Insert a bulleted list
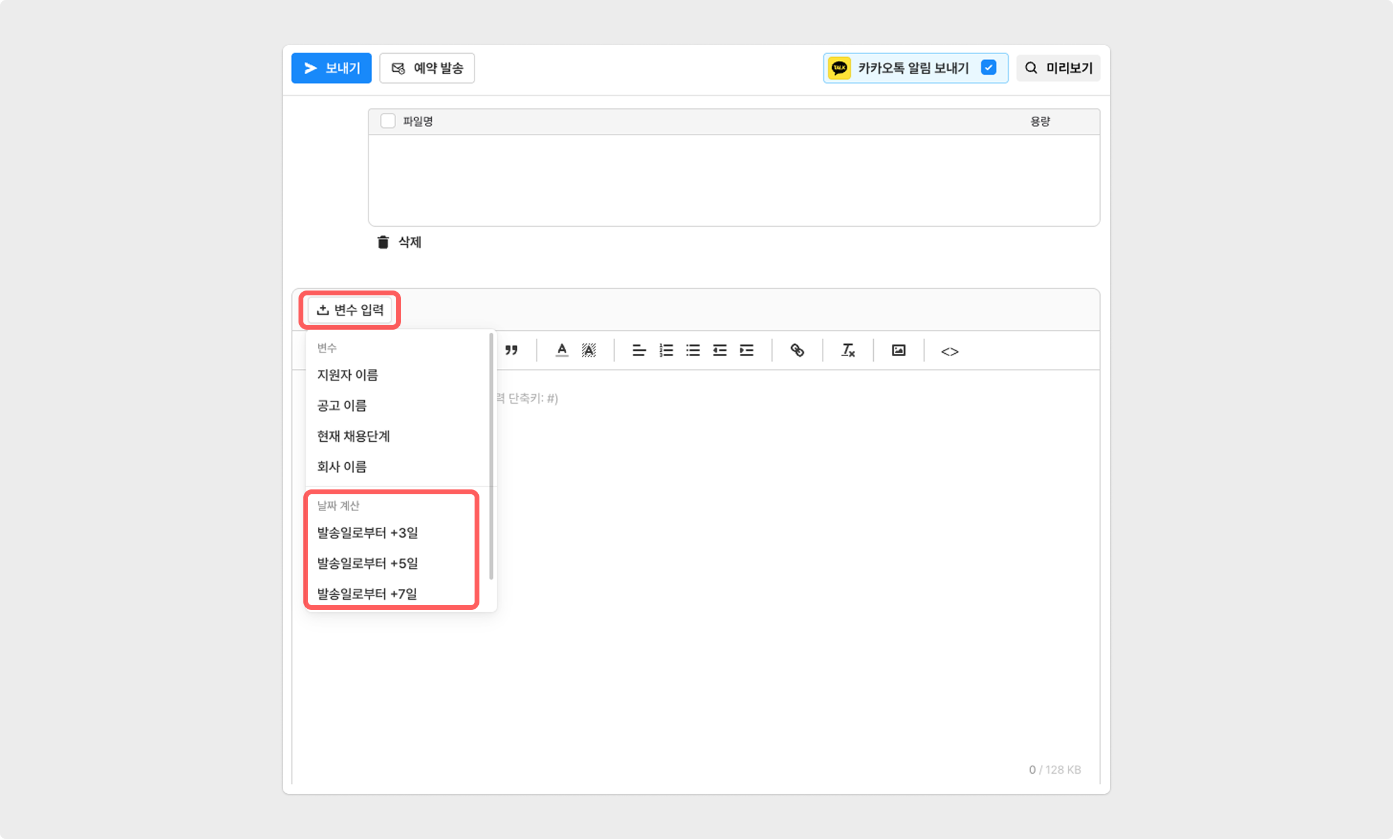The image size is (1393, 839). tap(693, 350)
